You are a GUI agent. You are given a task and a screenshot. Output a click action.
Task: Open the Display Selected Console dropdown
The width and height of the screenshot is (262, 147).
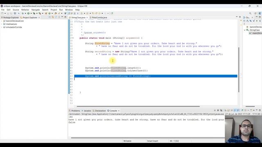pos(248,110)
